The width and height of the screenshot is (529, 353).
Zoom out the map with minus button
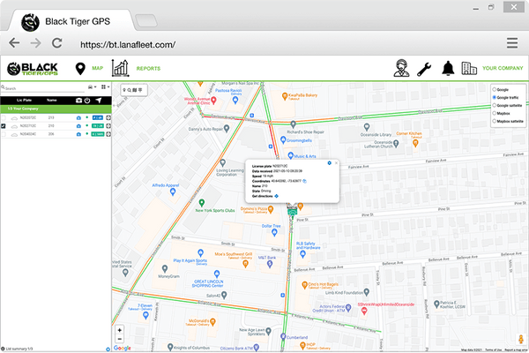(119, 339)
